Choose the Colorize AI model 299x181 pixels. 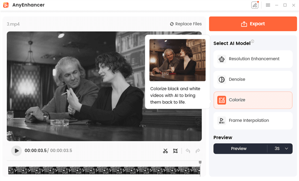click(x=253, y=100)
